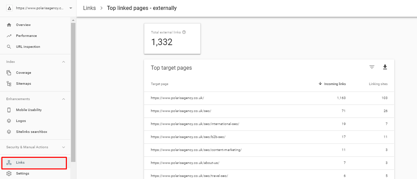Viewport: 417px width, 179px height.
Task: Go back to Links breadcrumb
Action: click(x=90, y=8)
